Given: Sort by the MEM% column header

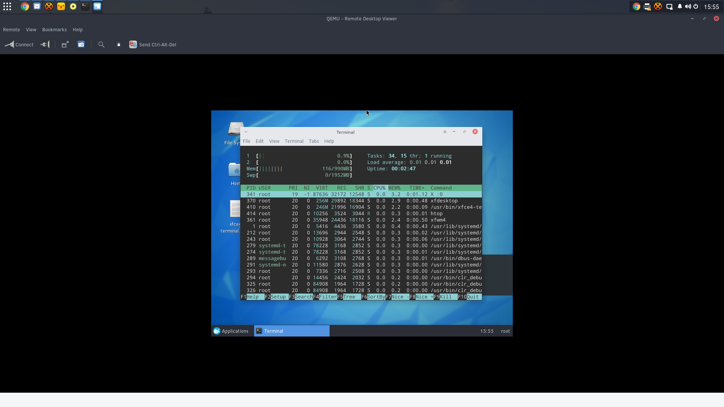Looking at the screenshot, I should click(x=394, y=188).
